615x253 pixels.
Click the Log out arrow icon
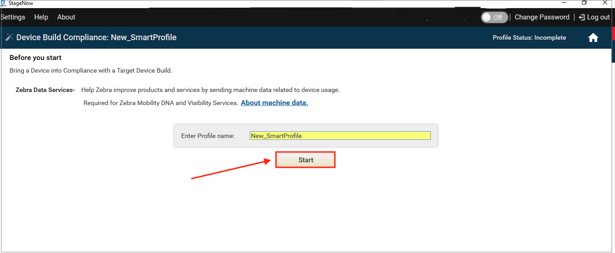(x=582, y=18)
